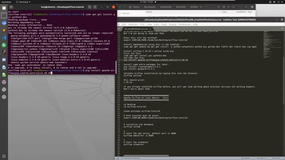Open the Preferences menu in Sublime Text
This screenshot has width=285, height=160.
[x=184, y=24]
